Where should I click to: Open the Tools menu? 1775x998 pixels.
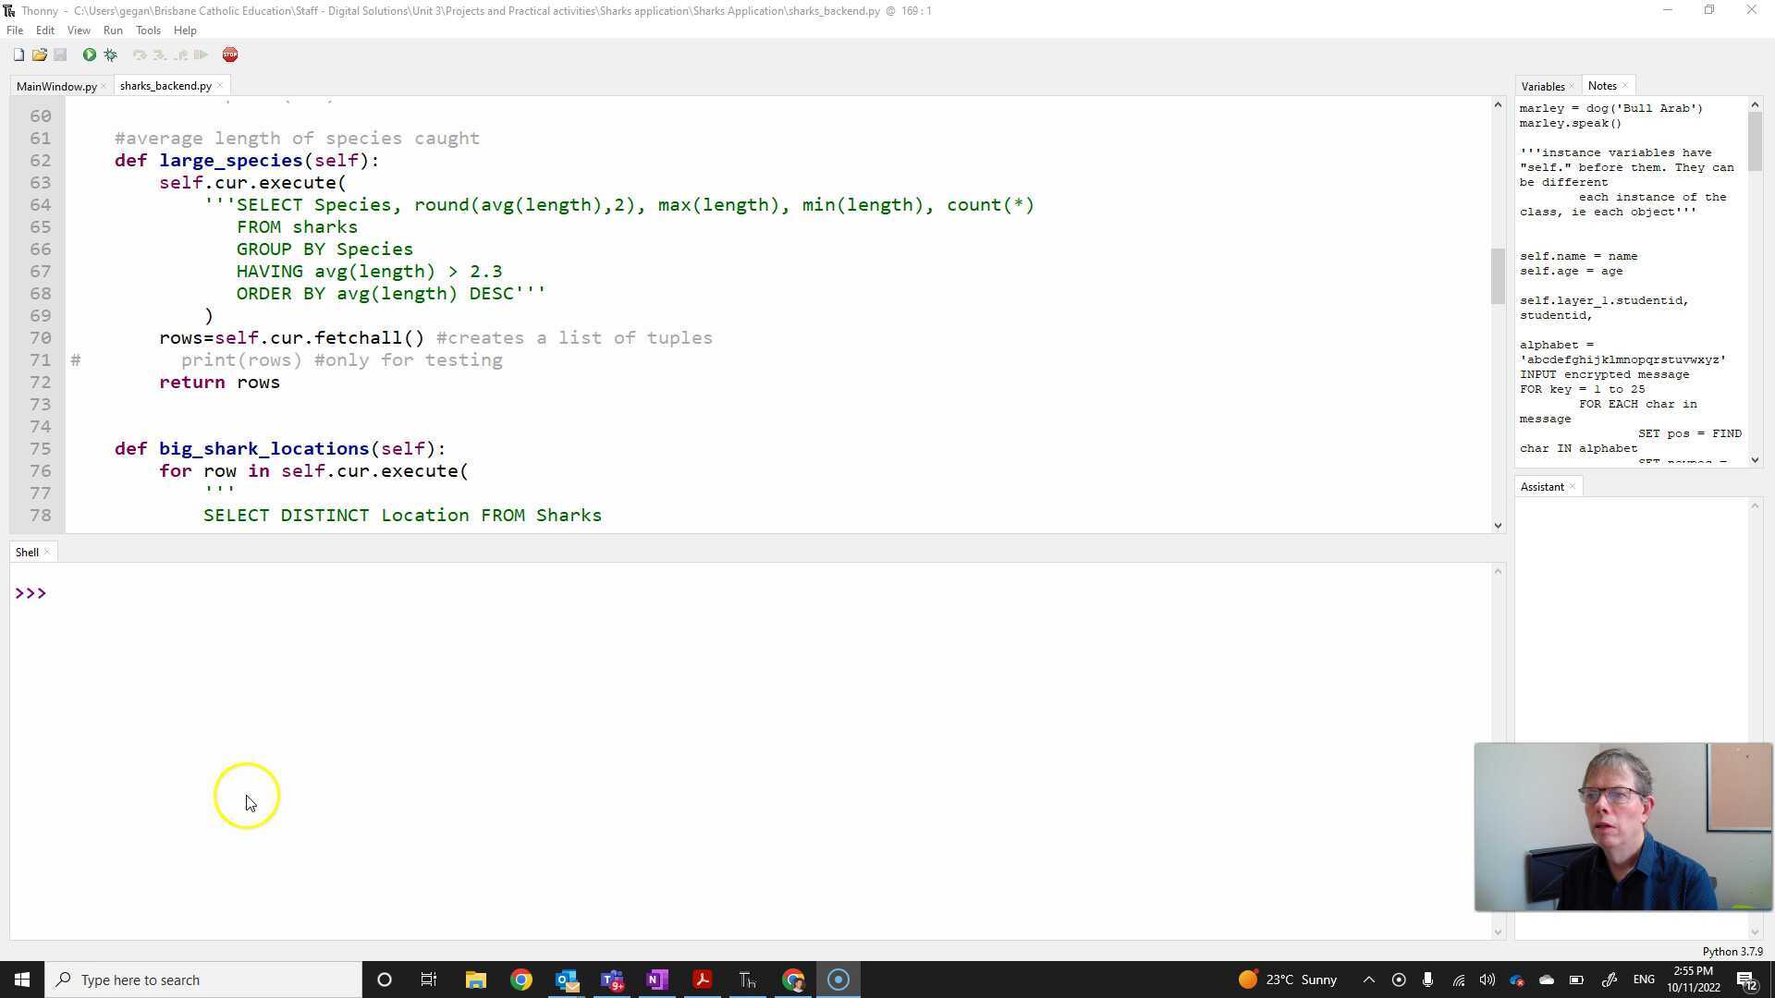(148, 30)
